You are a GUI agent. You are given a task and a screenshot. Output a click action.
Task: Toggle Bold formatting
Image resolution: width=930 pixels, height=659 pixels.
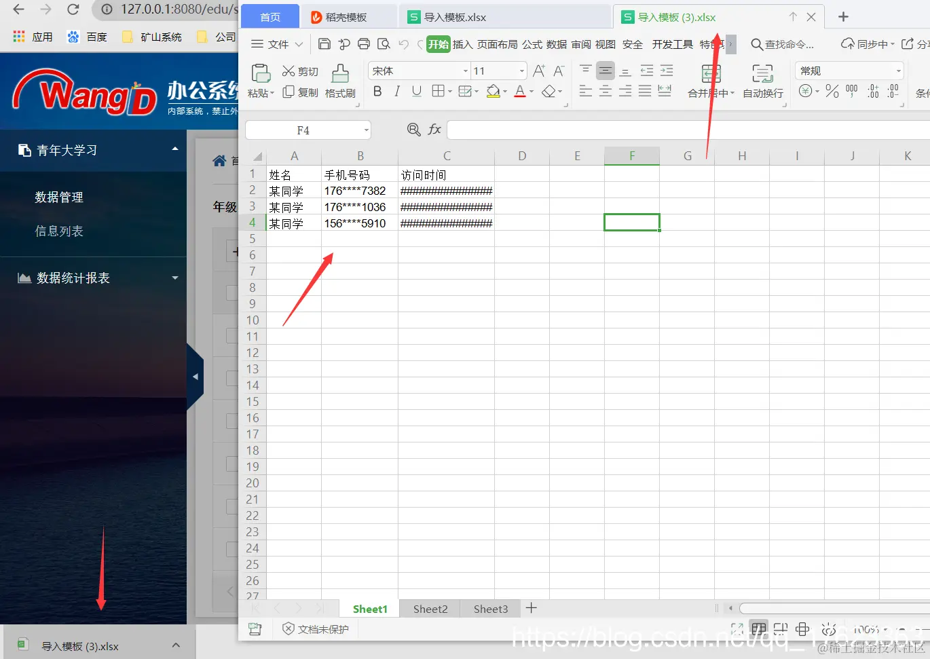coord(377,91)
